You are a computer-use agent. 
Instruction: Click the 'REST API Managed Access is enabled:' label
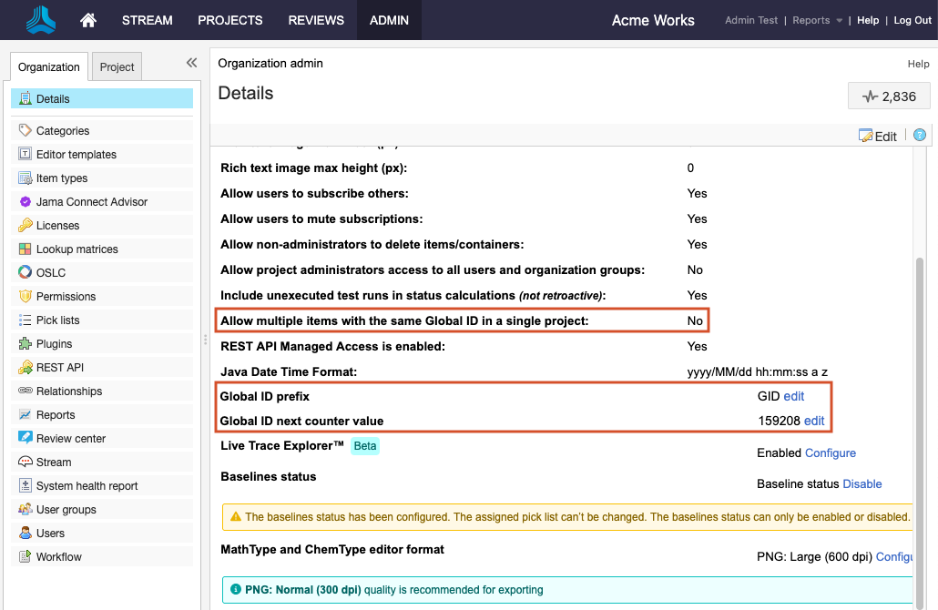pos(332,346)
